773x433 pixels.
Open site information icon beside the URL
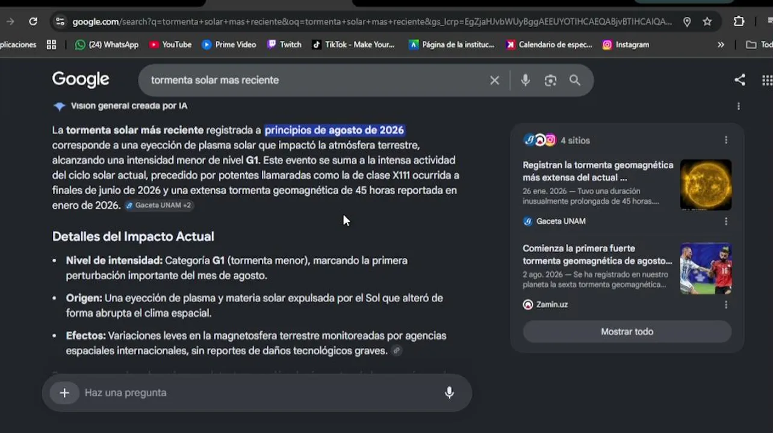[60, 22]
